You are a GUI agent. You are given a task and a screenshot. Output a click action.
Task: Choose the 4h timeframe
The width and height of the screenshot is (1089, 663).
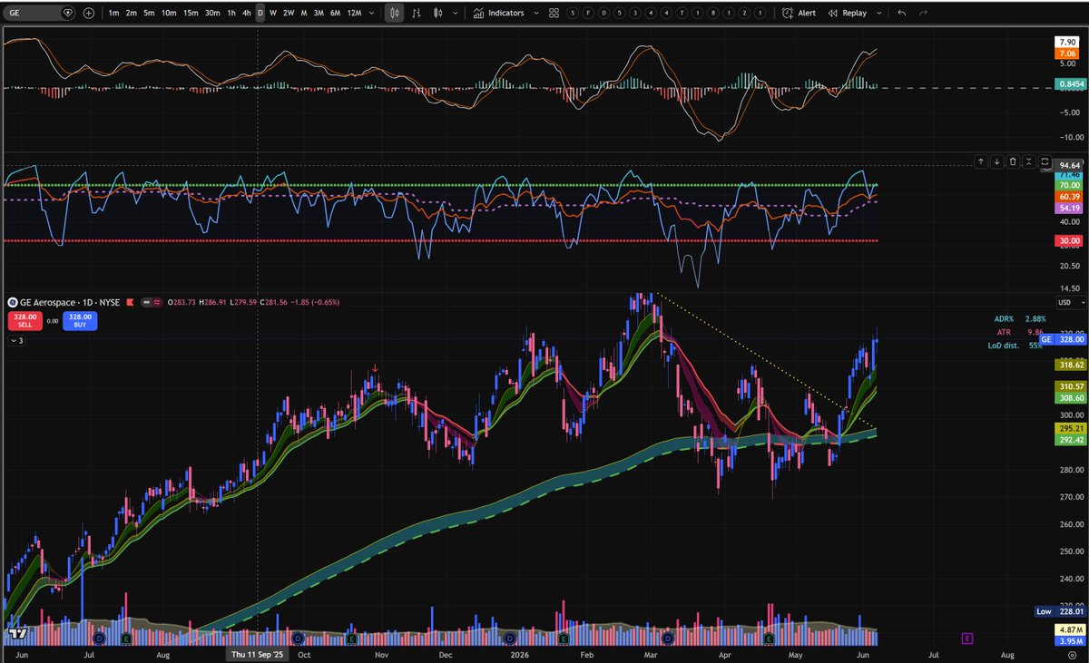tap(246, 14)
